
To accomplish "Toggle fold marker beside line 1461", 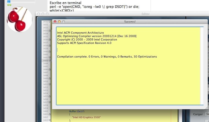I will 49,114.
